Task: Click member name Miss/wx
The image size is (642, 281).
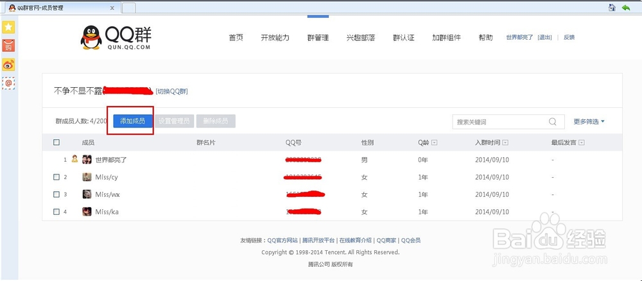Action: (107, 194)
